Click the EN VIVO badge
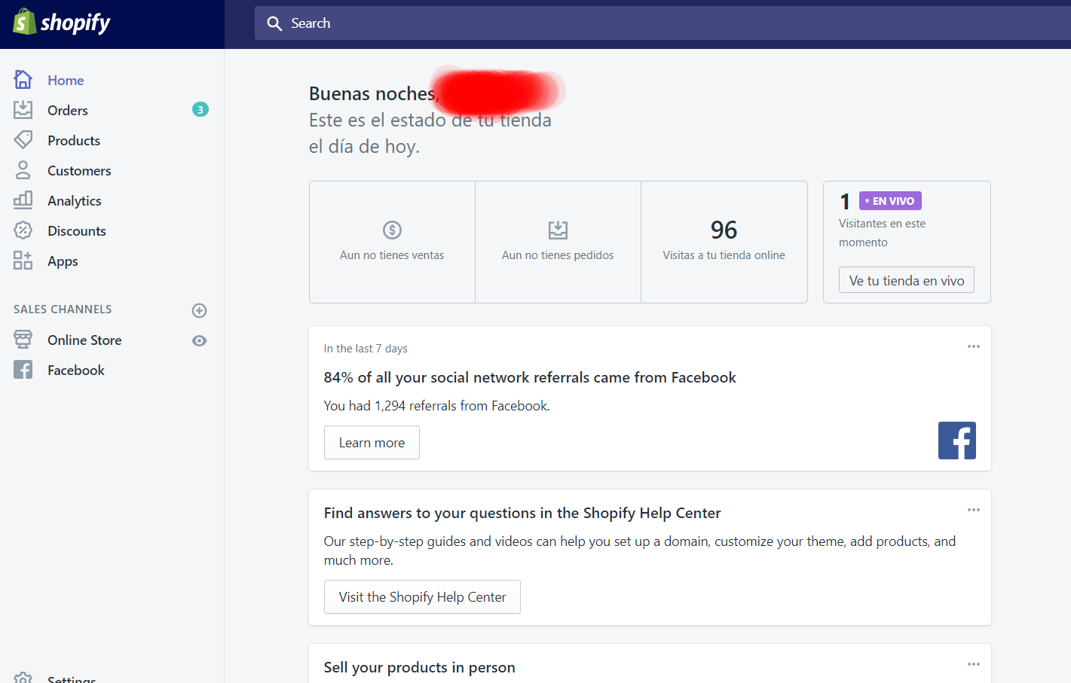The image size is (1071, 683). click(890, 201)
